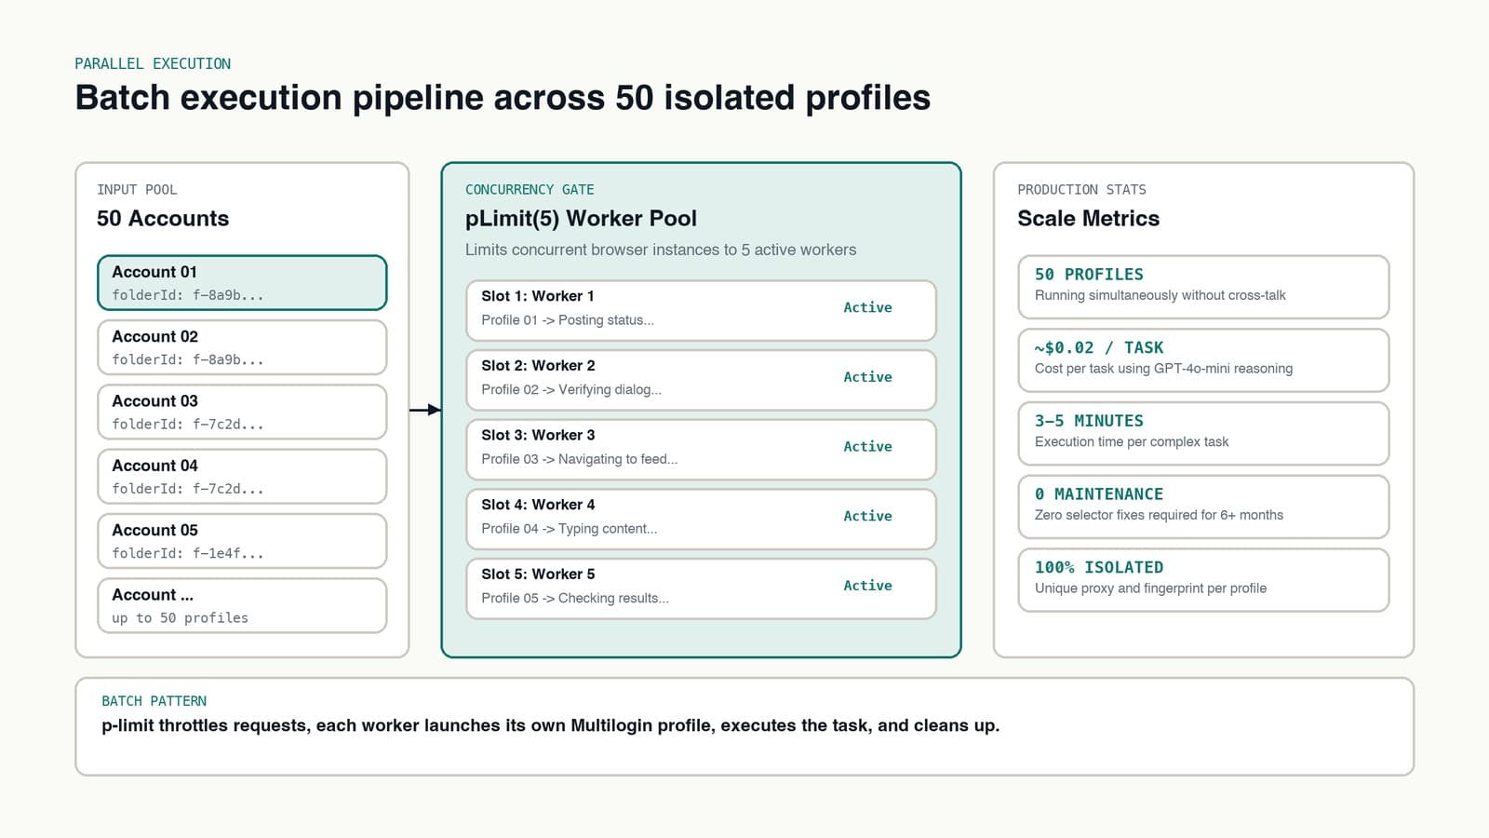
Task: Click the 'BATCH PATTERN' label
Action: click(154, 701)
